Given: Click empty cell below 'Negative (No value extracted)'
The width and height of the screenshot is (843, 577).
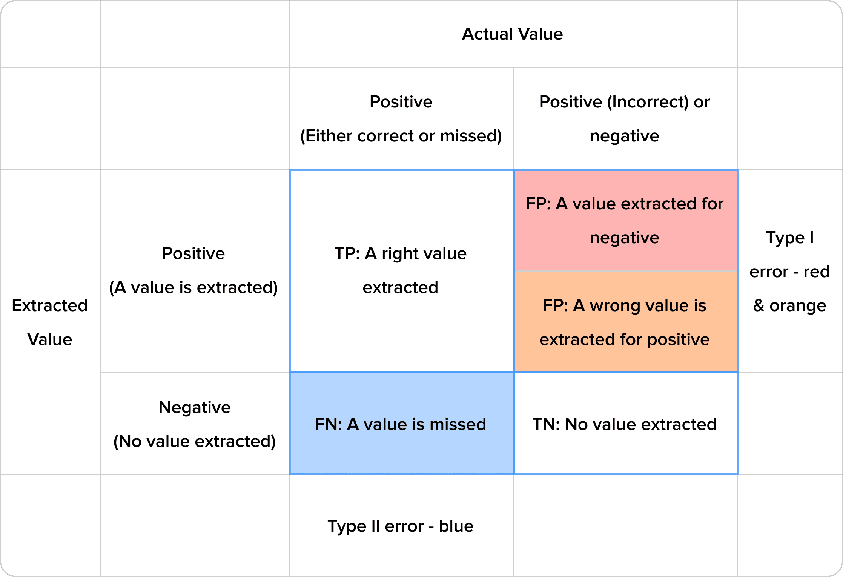Looking at the screenshot, I should pyautogui.click(x=195, y=526).
